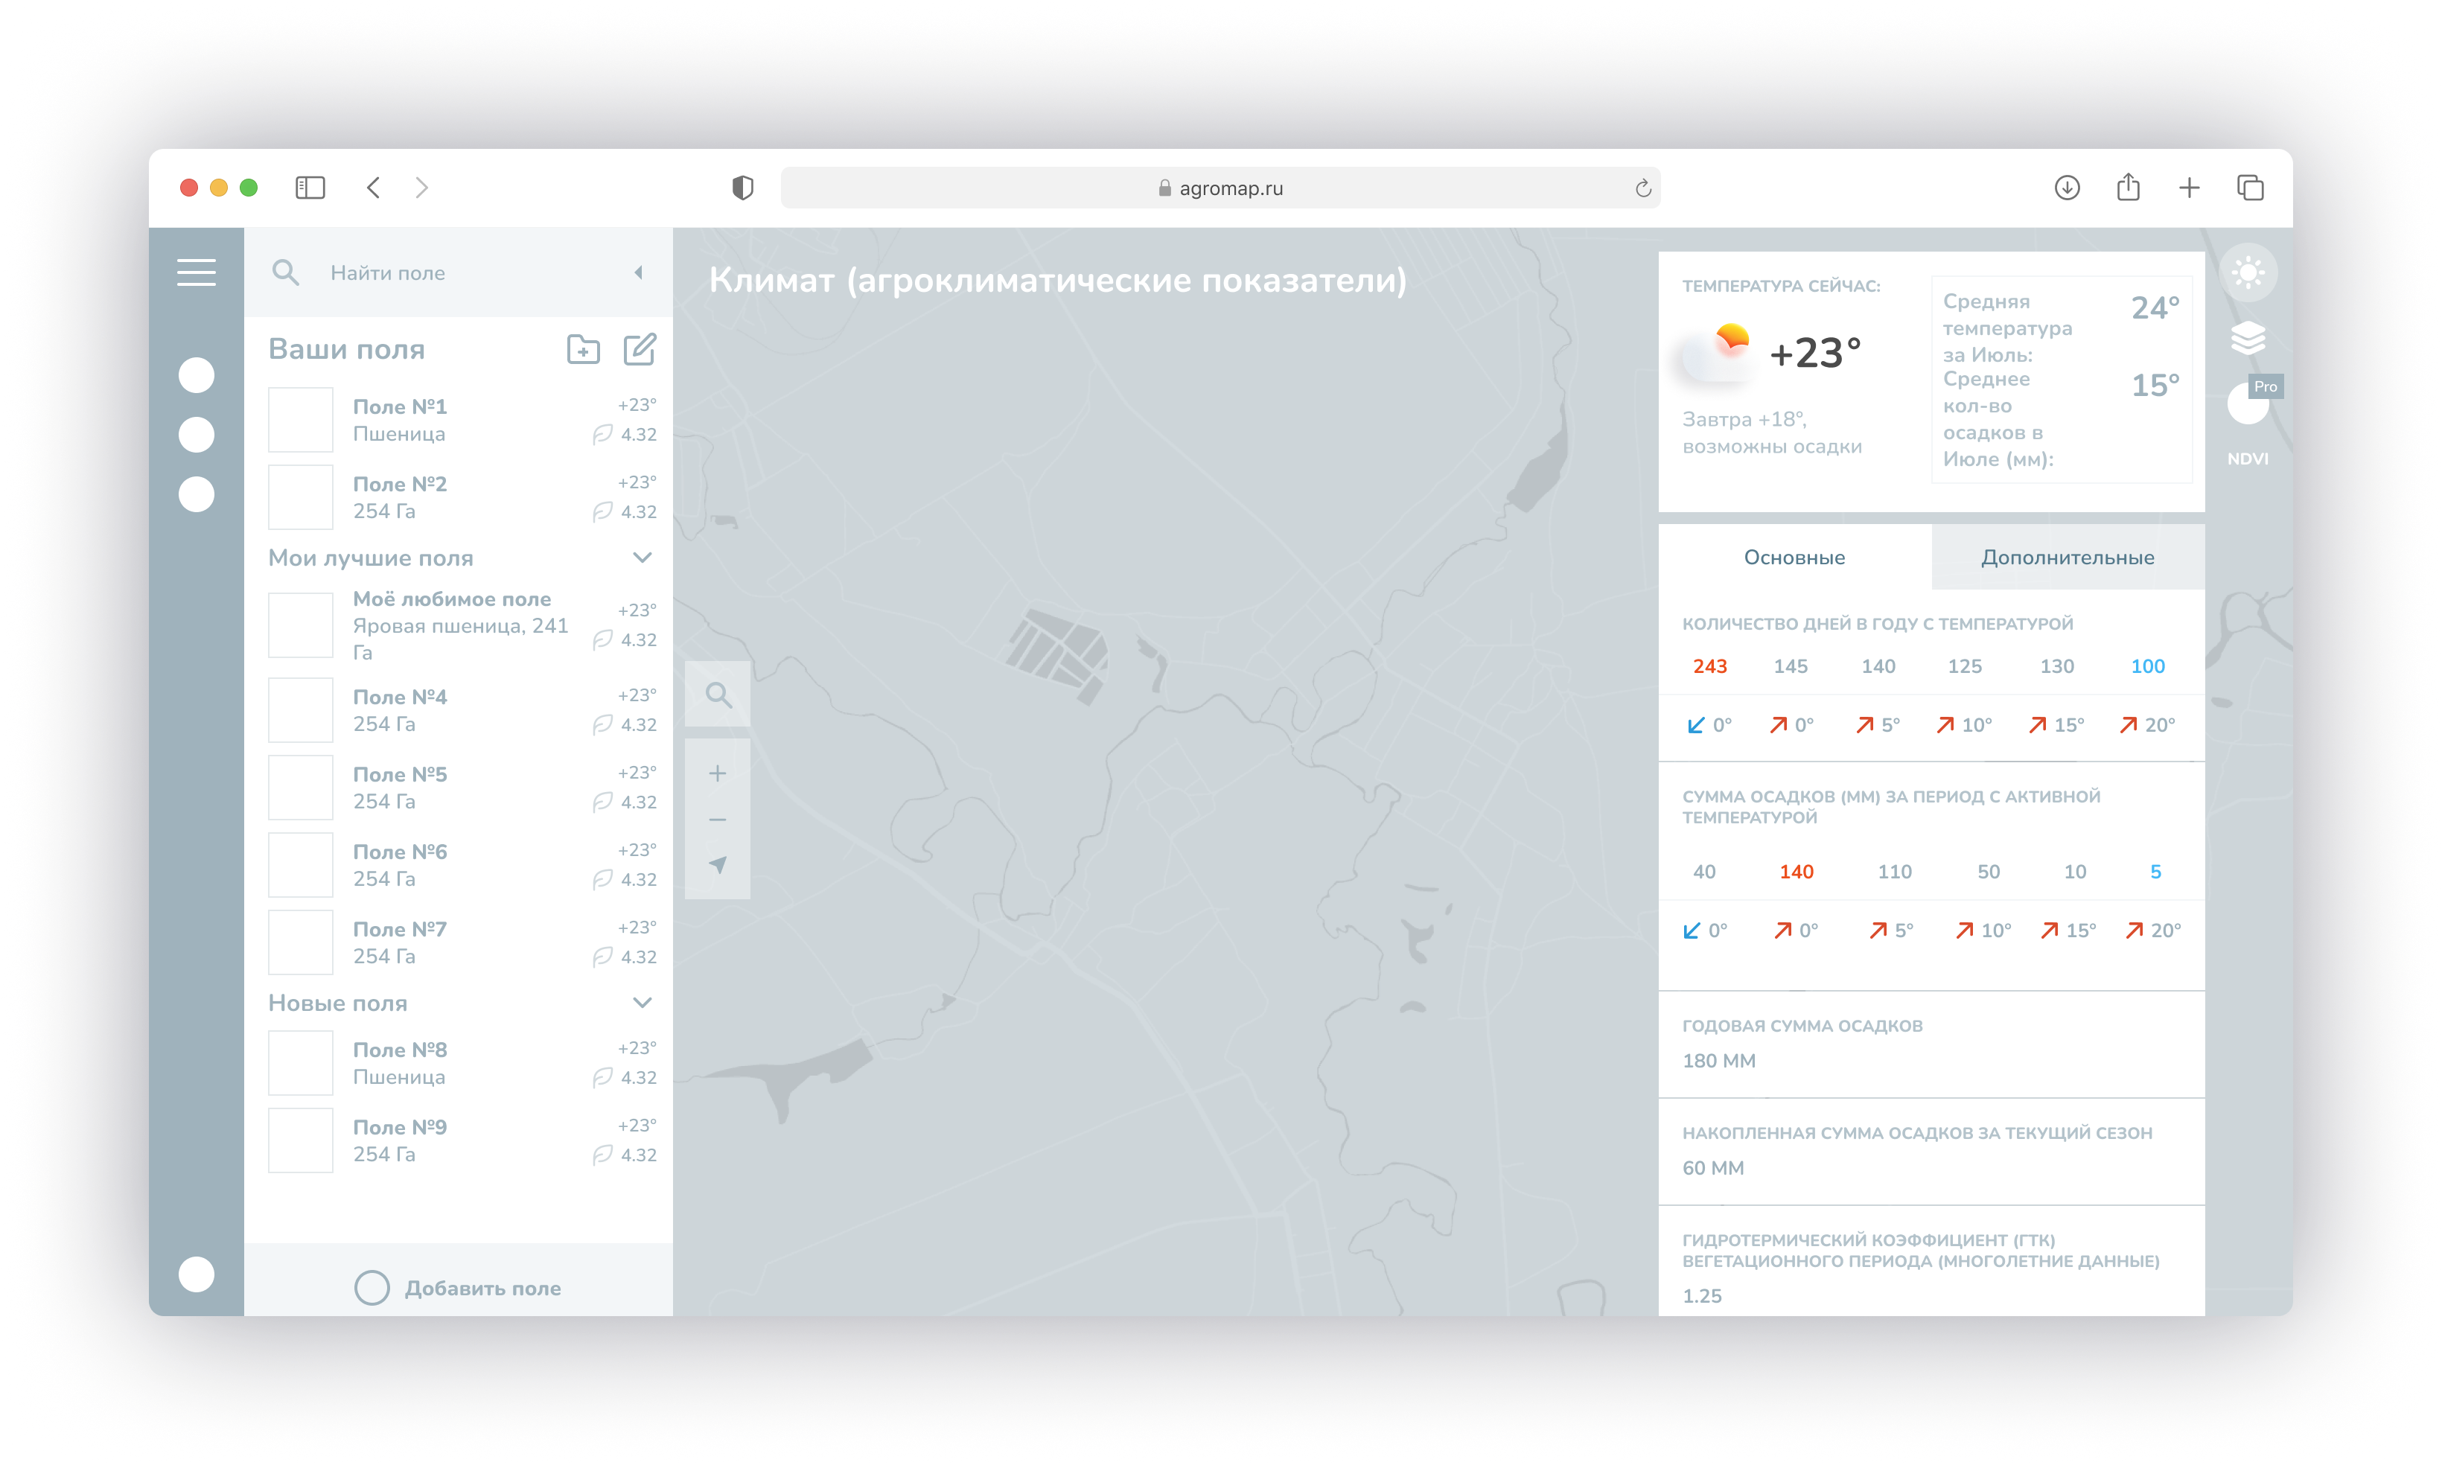This screenshot has height=1465, width=2442.
Task: Select Поле №1 Пшеница entry
Action: [463, 420]
